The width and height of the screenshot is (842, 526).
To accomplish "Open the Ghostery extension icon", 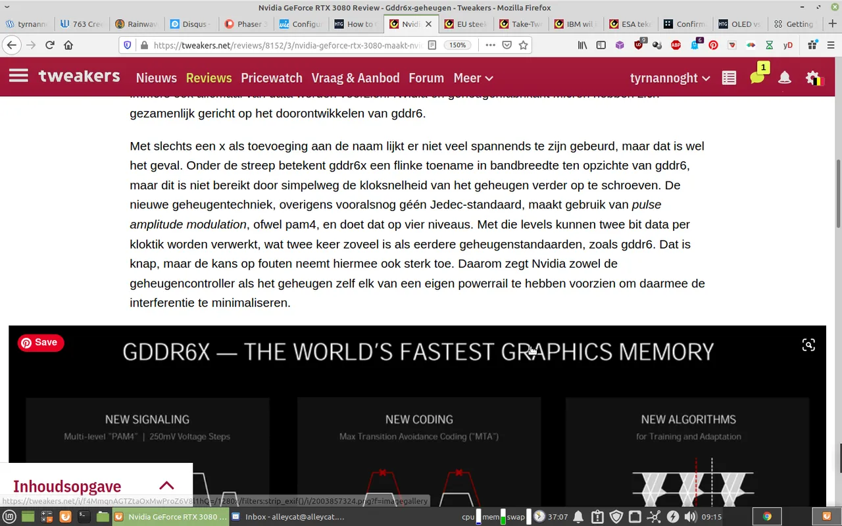I will [696, 45].
